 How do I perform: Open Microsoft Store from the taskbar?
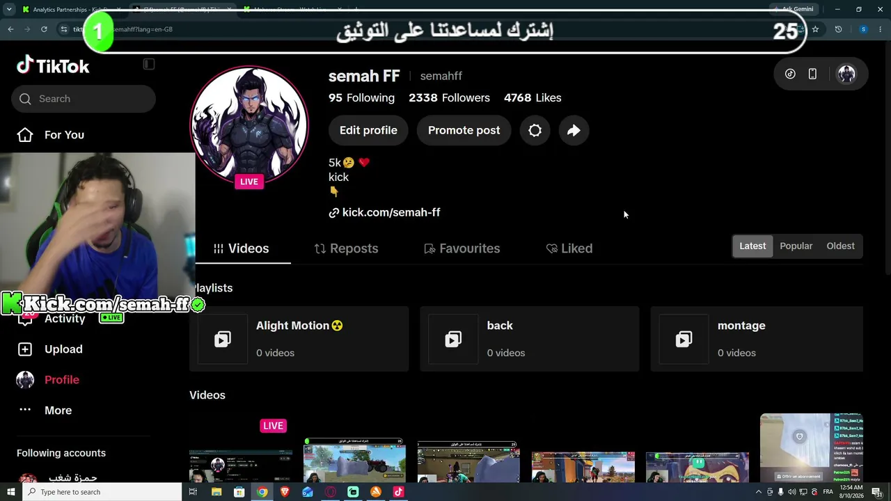239,492
